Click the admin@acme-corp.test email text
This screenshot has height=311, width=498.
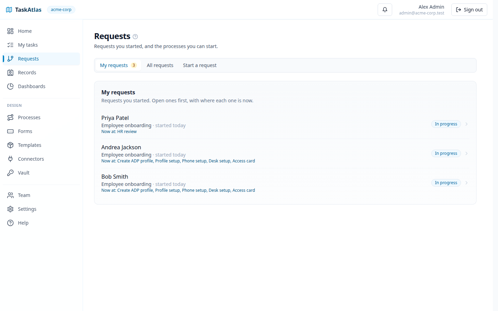pyautogui.click(x=422, y=13)
